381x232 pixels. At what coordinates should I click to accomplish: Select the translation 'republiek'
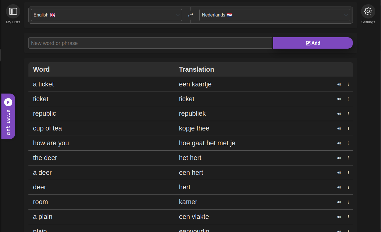click(x=192, y=113)
